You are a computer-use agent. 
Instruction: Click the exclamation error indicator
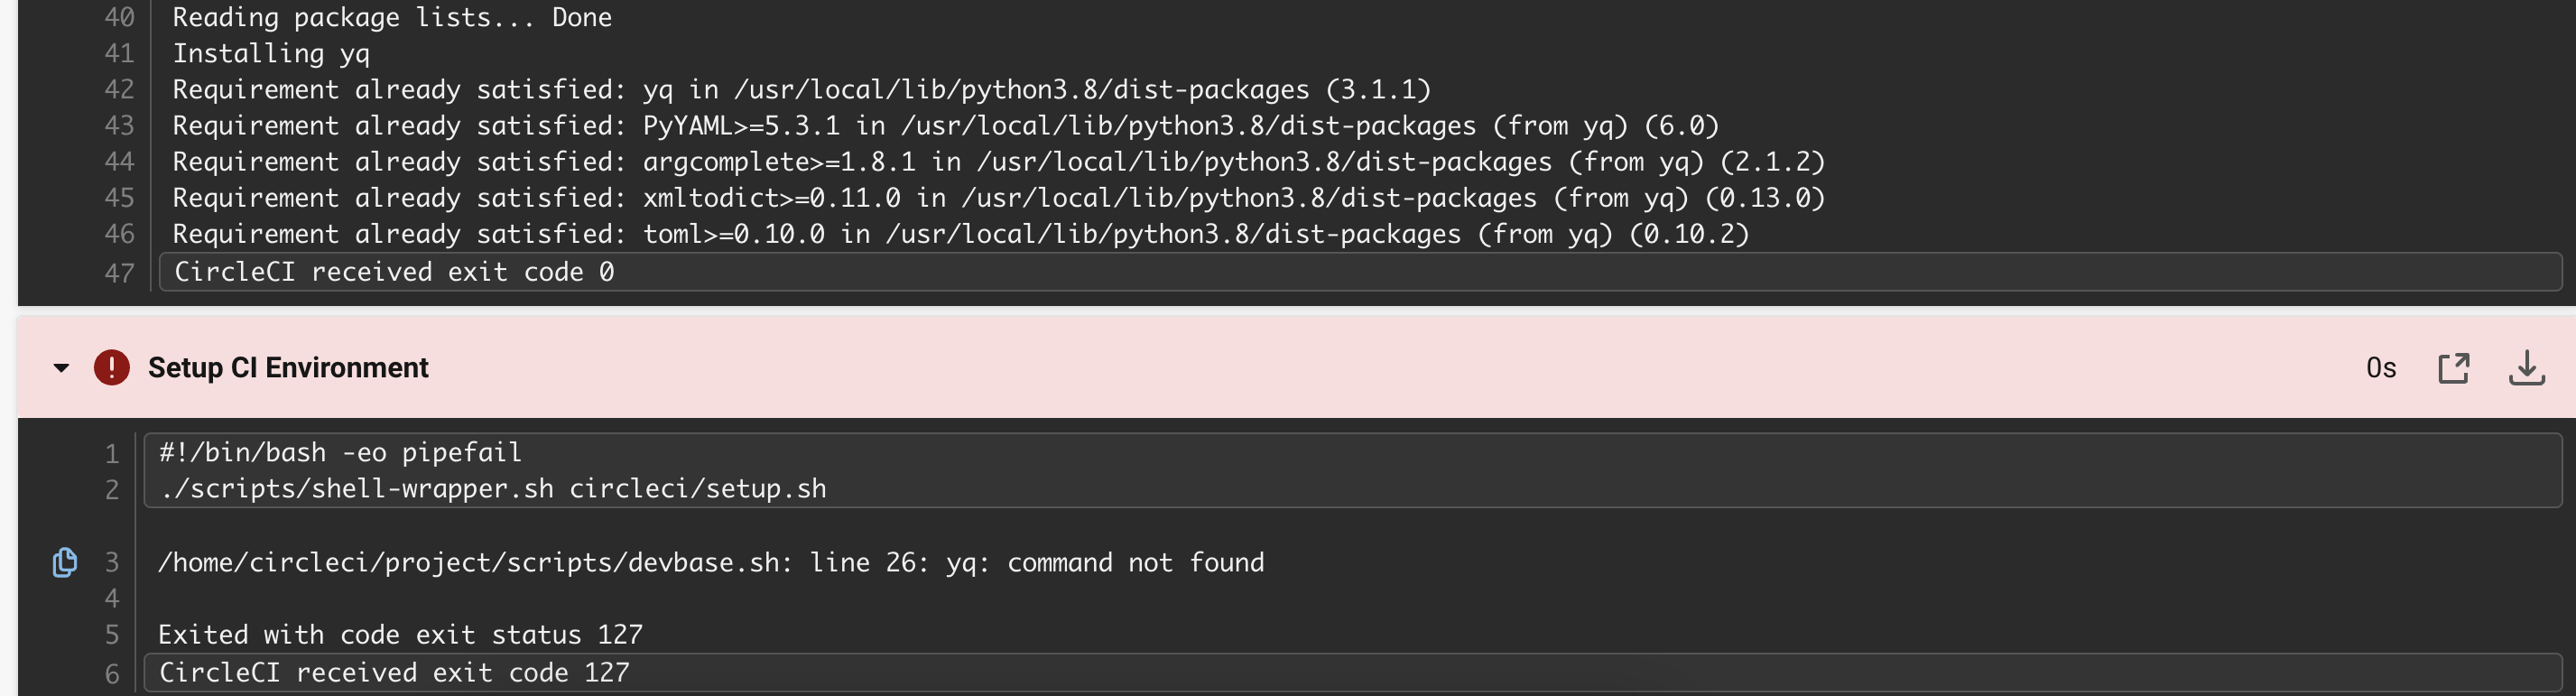click(x=110, y=367)
